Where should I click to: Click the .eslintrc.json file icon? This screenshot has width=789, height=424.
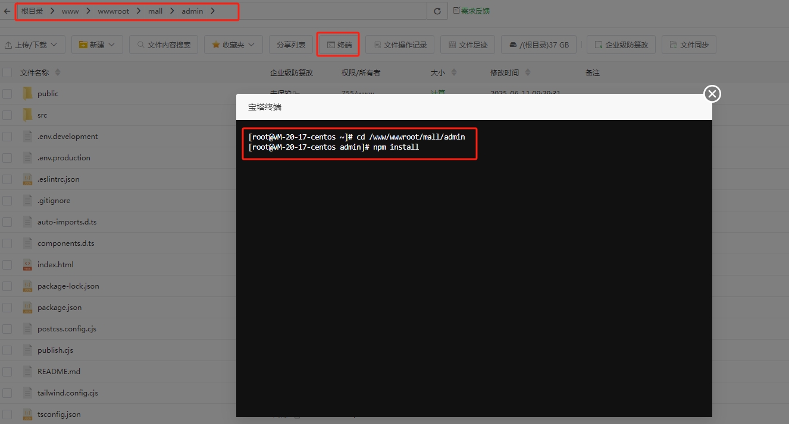[x=27, y=179]
